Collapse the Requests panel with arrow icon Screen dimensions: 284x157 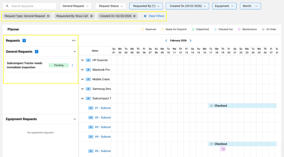point(74,41)
